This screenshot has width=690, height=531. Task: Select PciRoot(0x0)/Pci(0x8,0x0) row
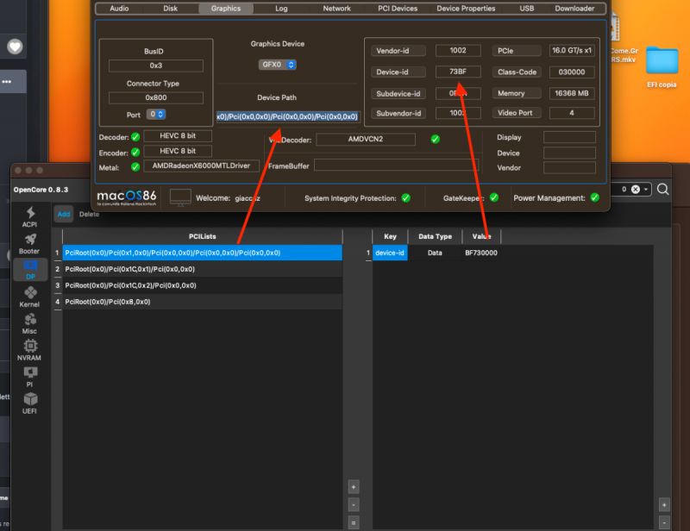203,302
